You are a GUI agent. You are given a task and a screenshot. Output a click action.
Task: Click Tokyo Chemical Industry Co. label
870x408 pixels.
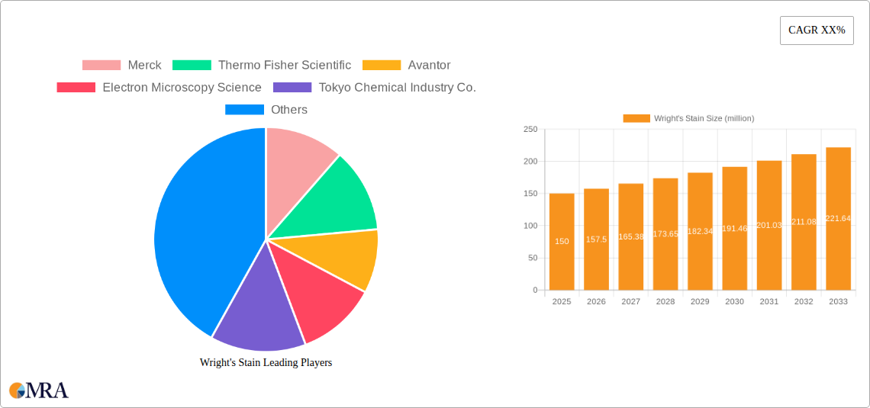(398, 88)
